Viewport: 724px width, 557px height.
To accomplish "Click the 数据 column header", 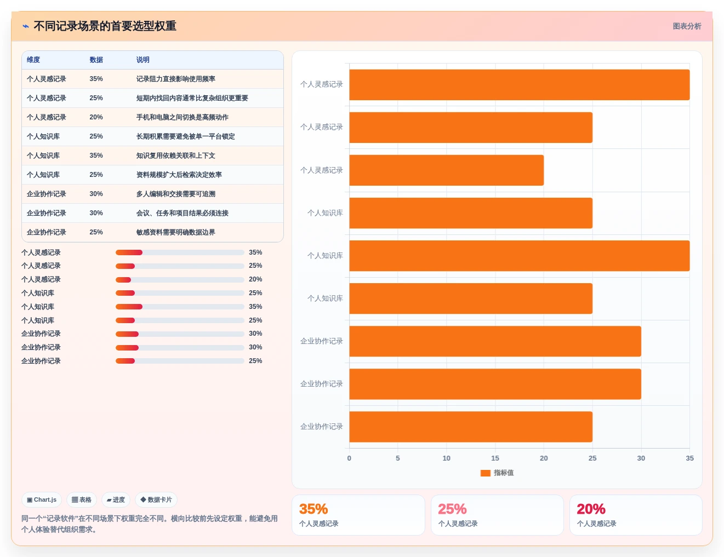I will point(96,60).
